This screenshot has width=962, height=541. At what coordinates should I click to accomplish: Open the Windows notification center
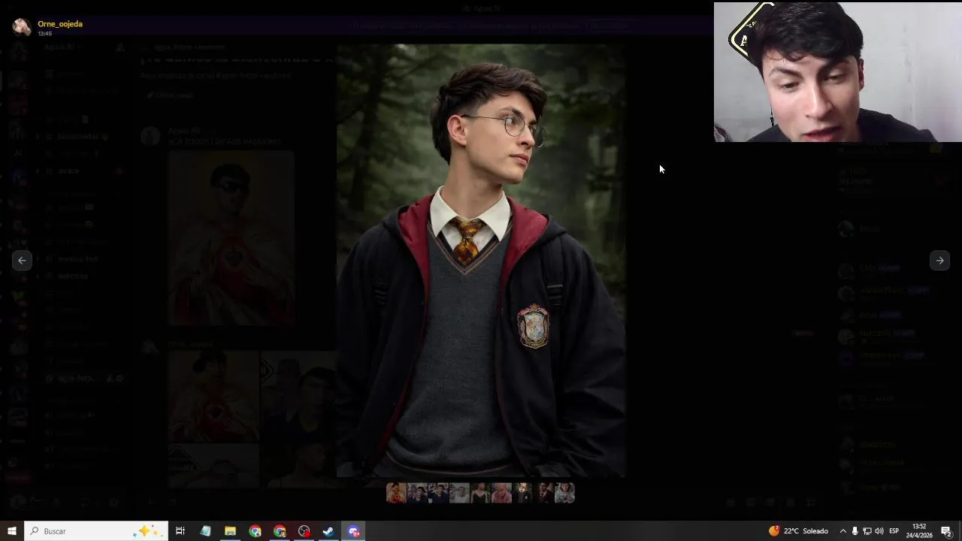[x=947, y=531]
